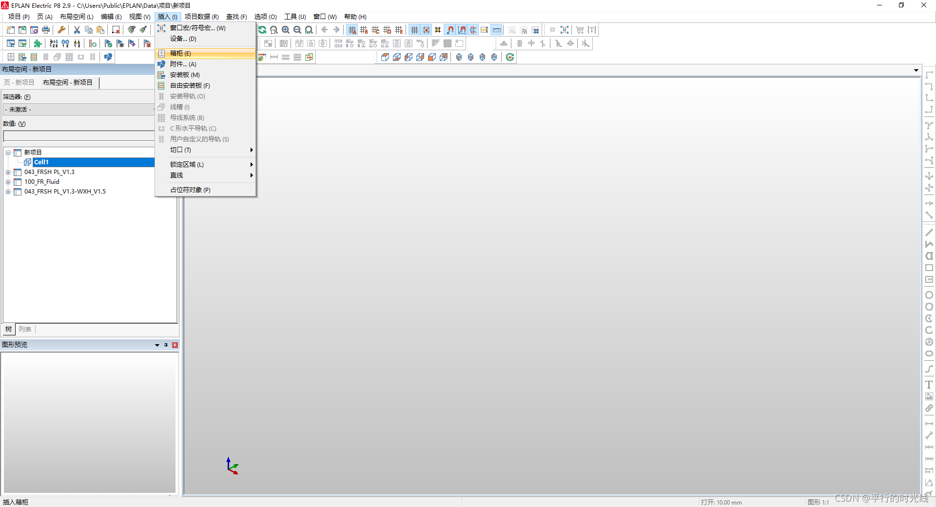
Task: Click the delete selection icon with red X
Action: click(116, 30)
